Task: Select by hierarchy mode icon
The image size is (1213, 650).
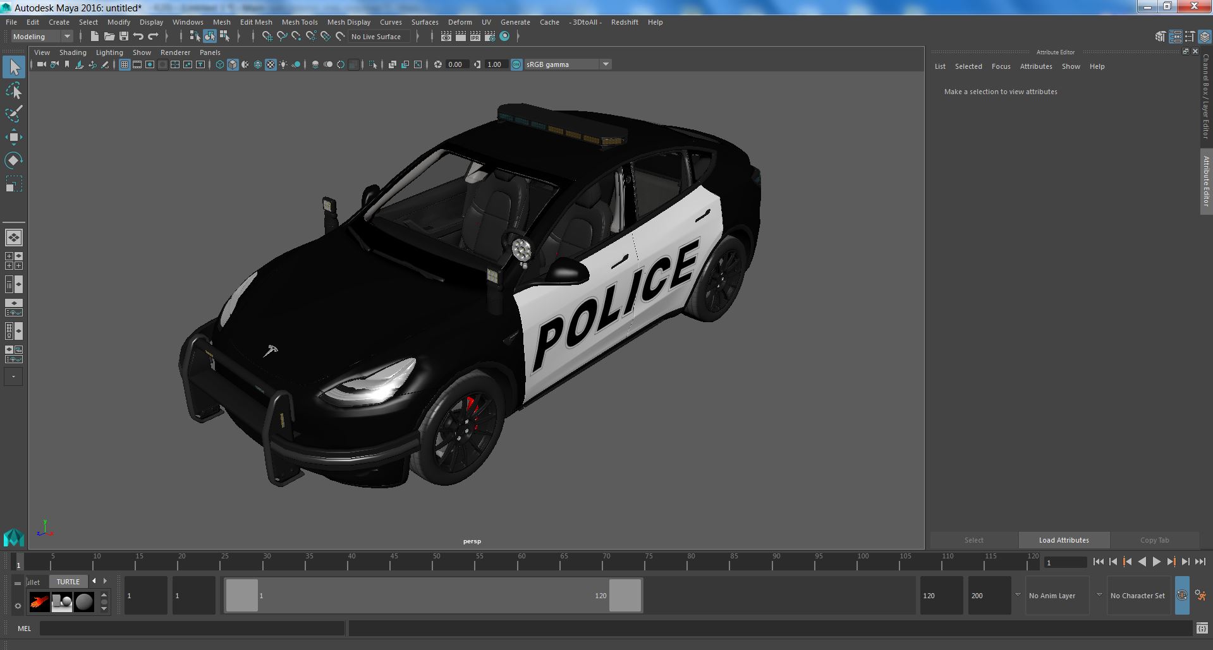Action: pos(195,37)
